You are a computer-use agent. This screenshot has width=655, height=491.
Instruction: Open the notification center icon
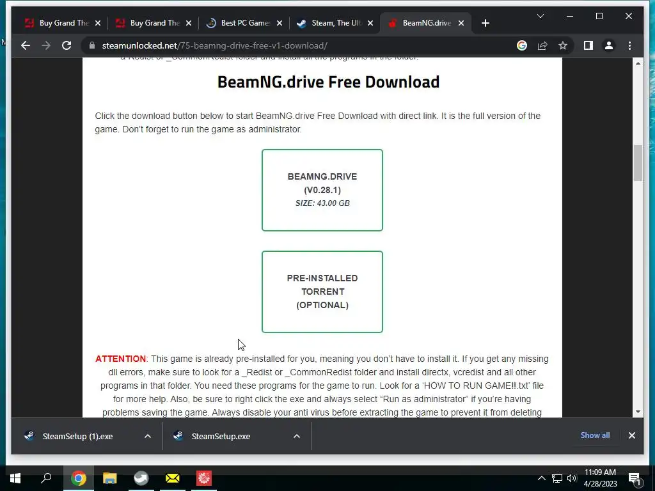pos(634,478)
